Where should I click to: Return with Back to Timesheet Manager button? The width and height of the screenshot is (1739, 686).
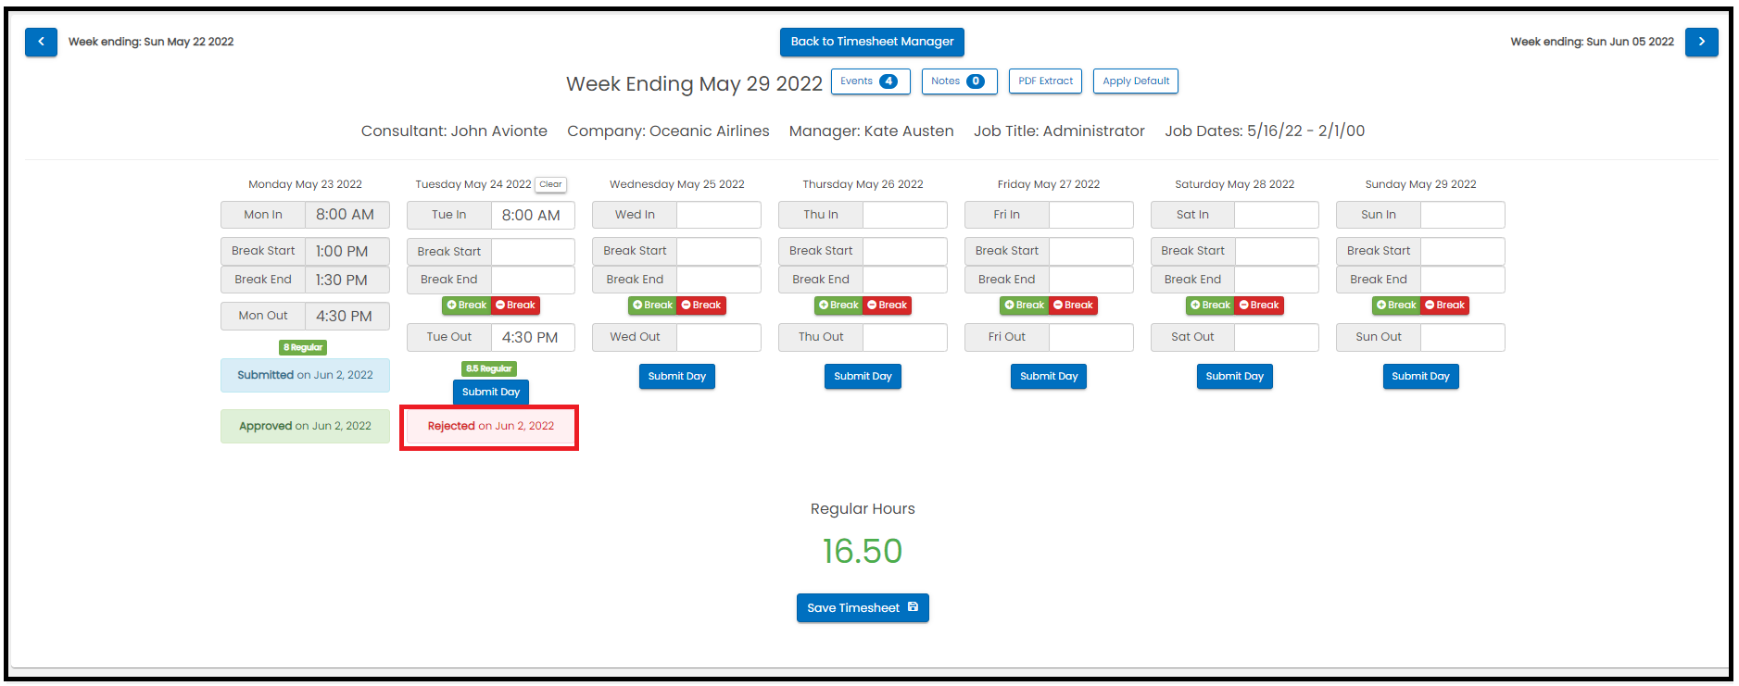point(872,42)
